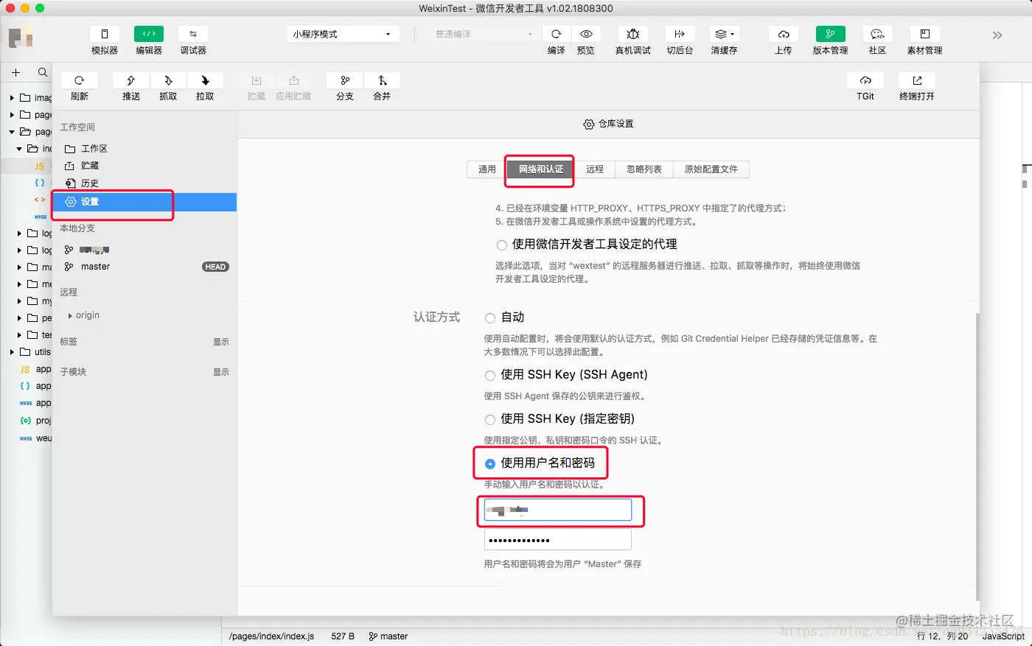Viewport: 1032px width, 646px height.
Task: Switch to the 通用 tab
Action: click(487, 169)
